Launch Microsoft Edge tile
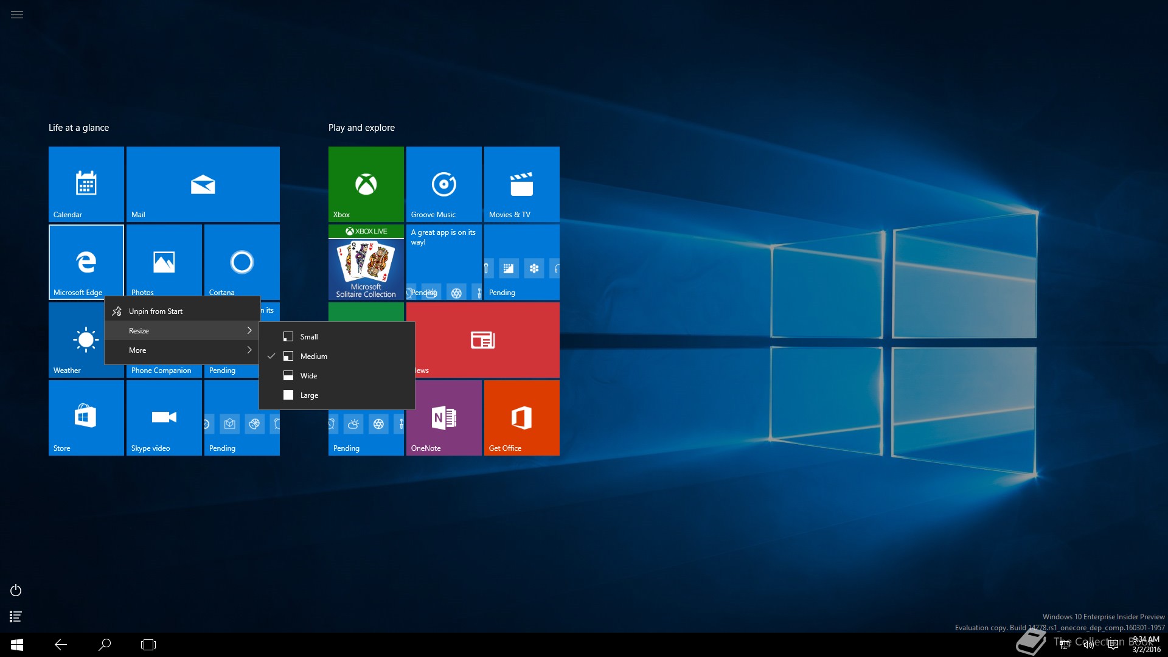Screen dimensions: 1168x657 86,262
